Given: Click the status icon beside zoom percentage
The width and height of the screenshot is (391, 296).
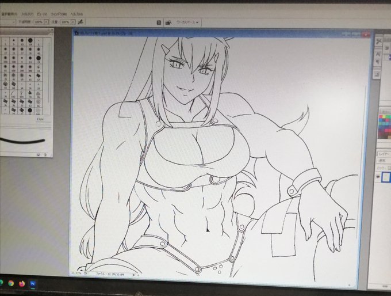Looking at the screenshot, I should point(85,274).
